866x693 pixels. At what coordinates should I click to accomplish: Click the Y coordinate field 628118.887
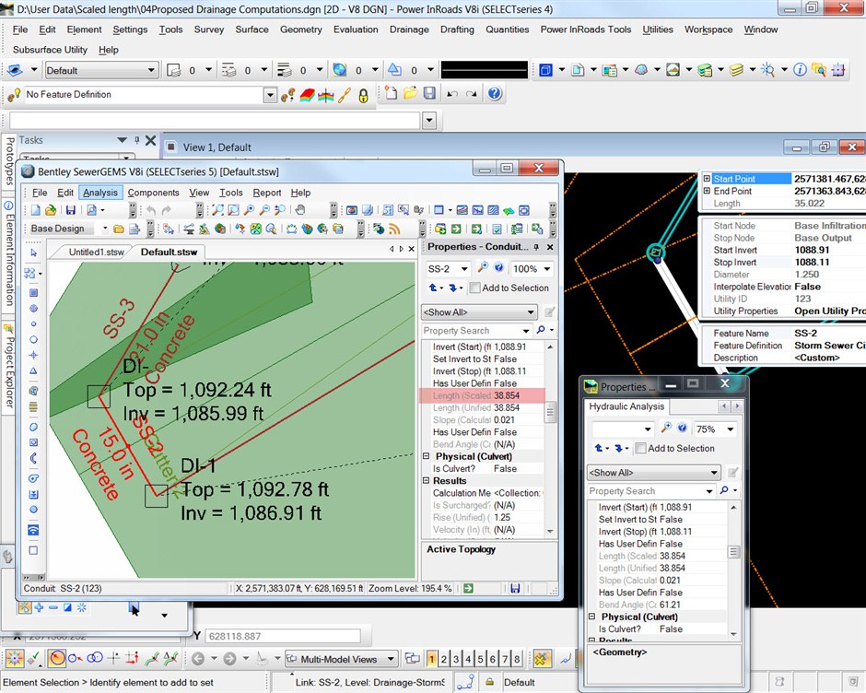(x=282, y=636)
